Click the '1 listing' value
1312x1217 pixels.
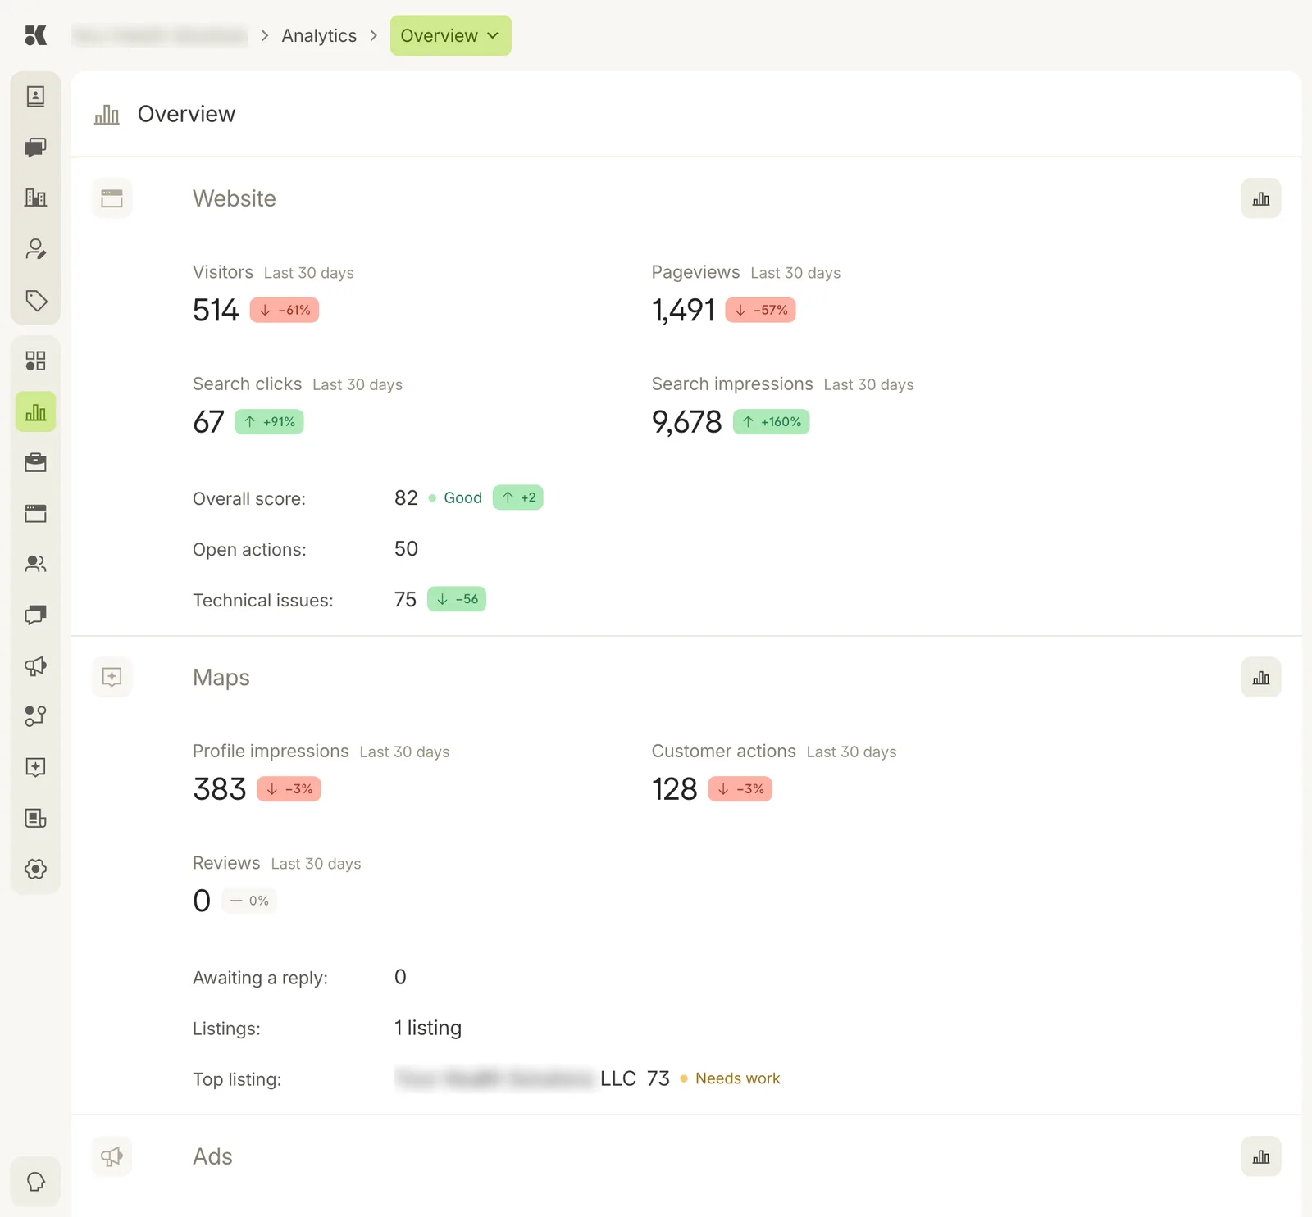point(428,1028)
